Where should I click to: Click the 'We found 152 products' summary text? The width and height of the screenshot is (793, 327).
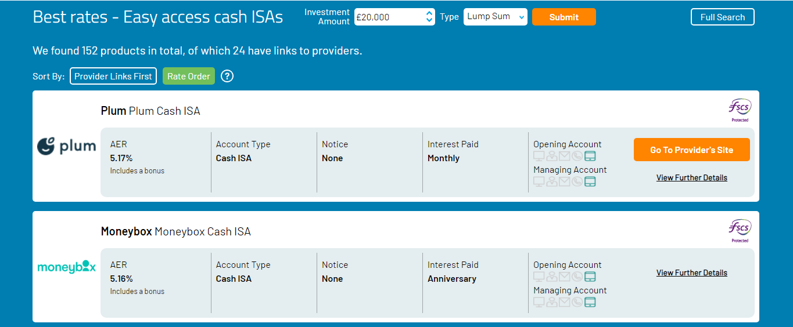point(198,51)
